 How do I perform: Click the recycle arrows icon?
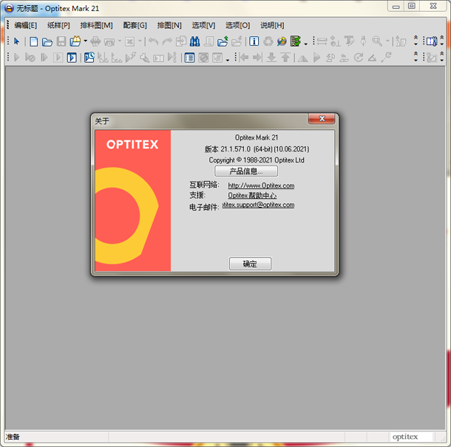[x=268, y=41]
